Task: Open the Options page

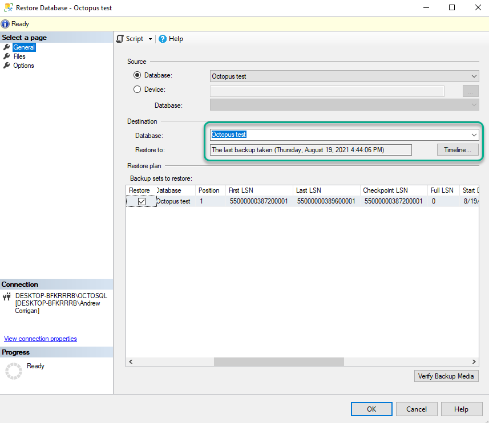Action: [23, 65]
